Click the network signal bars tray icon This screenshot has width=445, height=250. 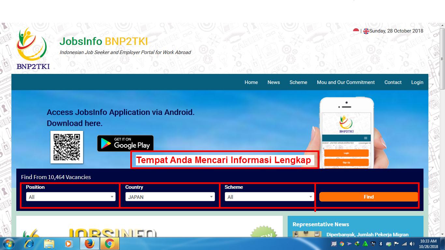click(404, 244)
